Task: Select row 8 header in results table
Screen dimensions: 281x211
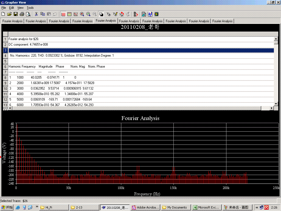Action: click(5, 77)
